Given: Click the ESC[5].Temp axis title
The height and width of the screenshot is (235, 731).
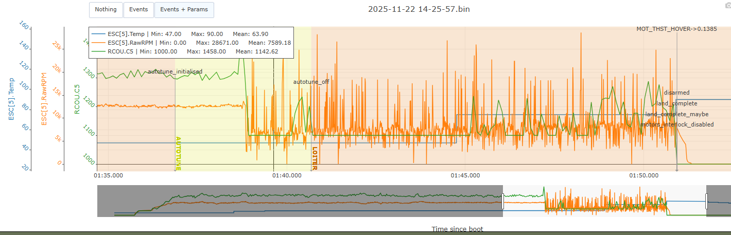Looking at the screenshot, I should (x=11, y=99).
